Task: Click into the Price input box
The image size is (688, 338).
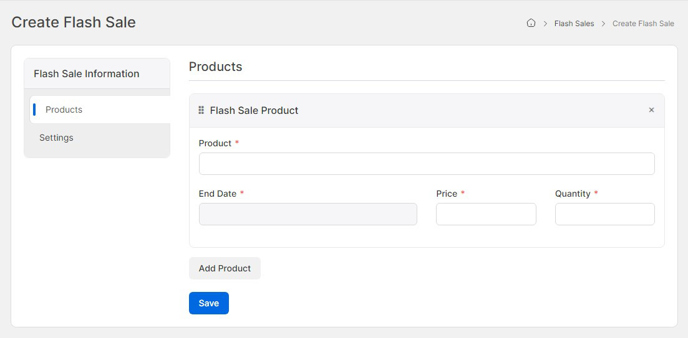Action: [485, 214]
